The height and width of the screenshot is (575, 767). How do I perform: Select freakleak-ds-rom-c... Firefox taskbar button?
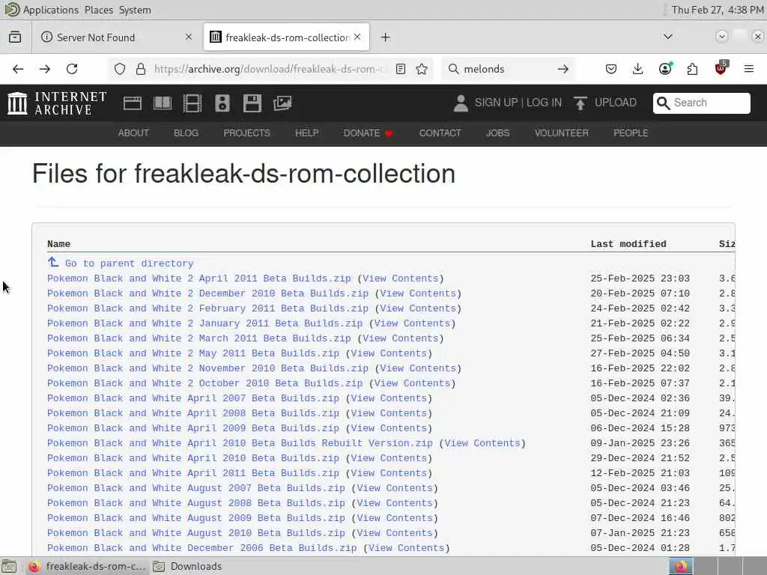(x=87, y=566)
